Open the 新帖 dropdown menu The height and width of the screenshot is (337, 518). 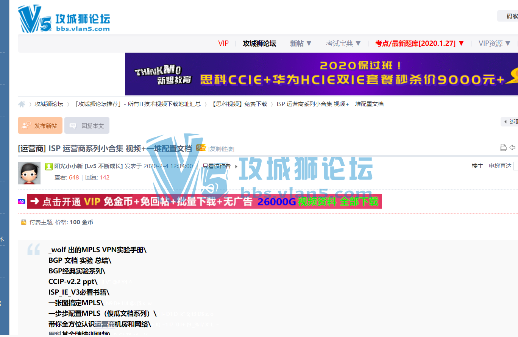pyautogui.click(x=301, y=43)
